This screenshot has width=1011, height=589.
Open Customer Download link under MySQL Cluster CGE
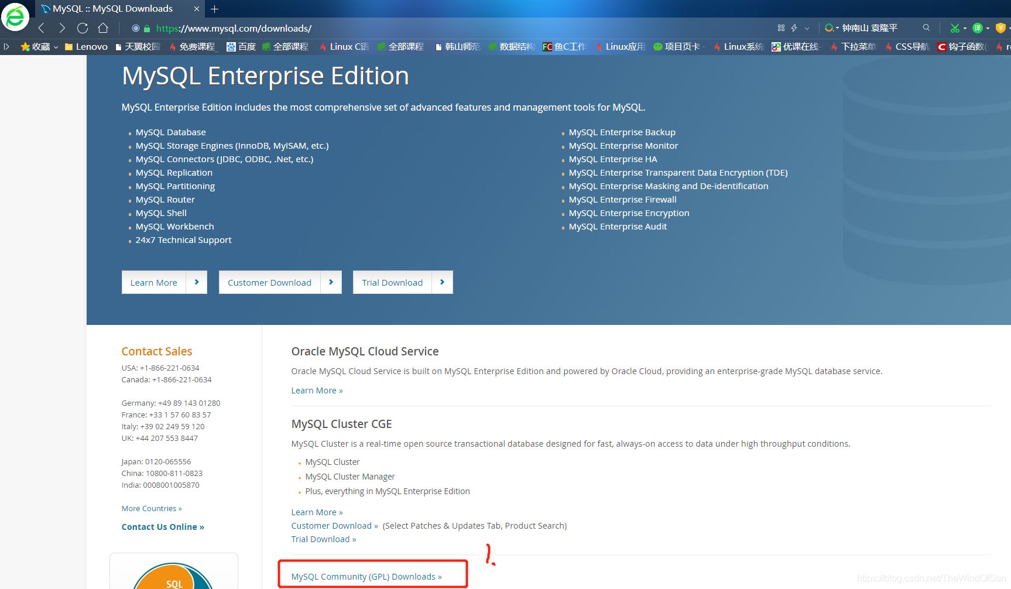click(334, 526)
